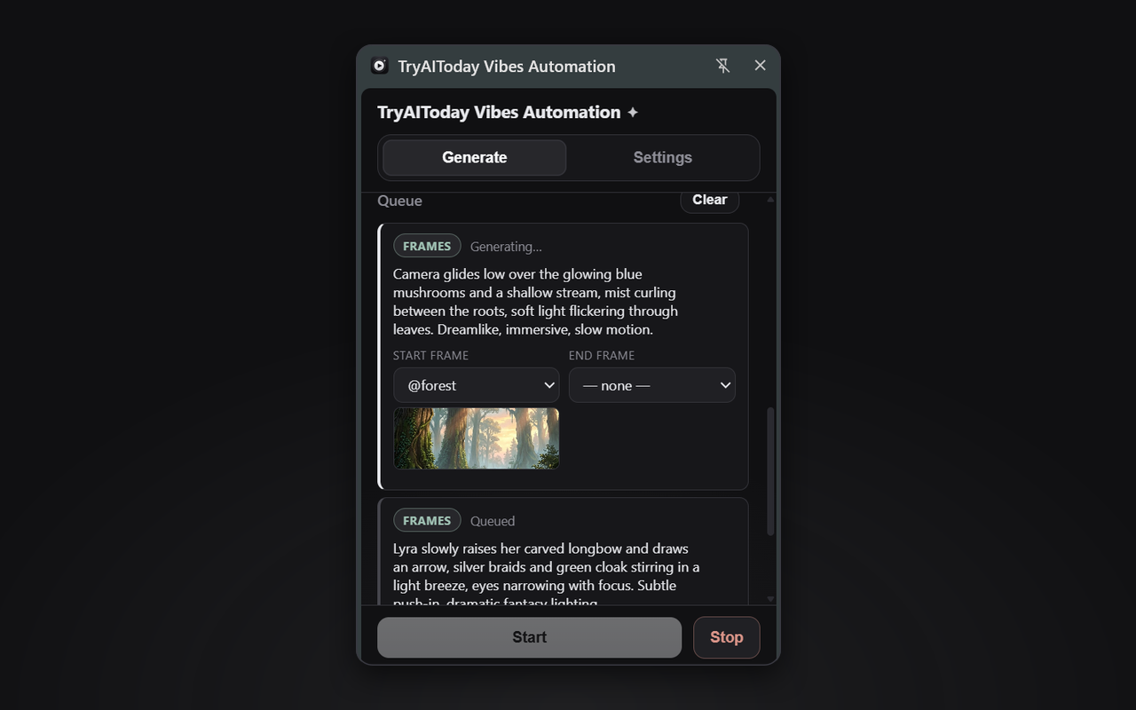
Task: Click the TryAIToday app logo icon
Action: 379,66
